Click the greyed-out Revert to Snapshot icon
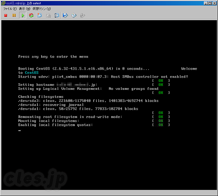Viewport: 218px width, 196px height. point(48,15)
